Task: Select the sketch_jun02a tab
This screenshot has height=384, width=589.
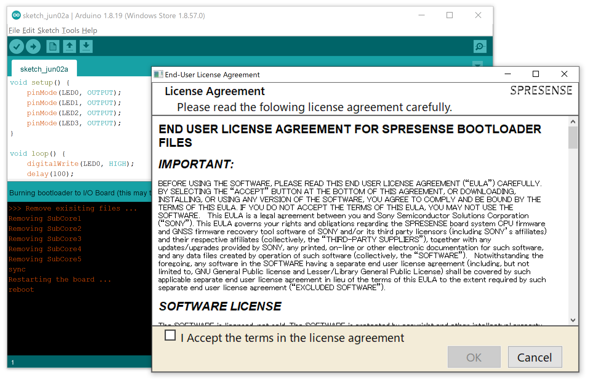Action: pyautogui.click(x=44, y=69)
